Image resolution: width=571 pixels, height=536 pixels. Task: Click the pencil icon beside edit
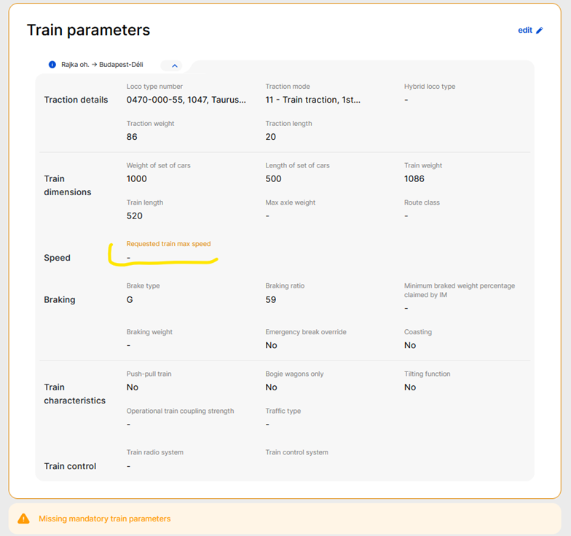point(539,31)
